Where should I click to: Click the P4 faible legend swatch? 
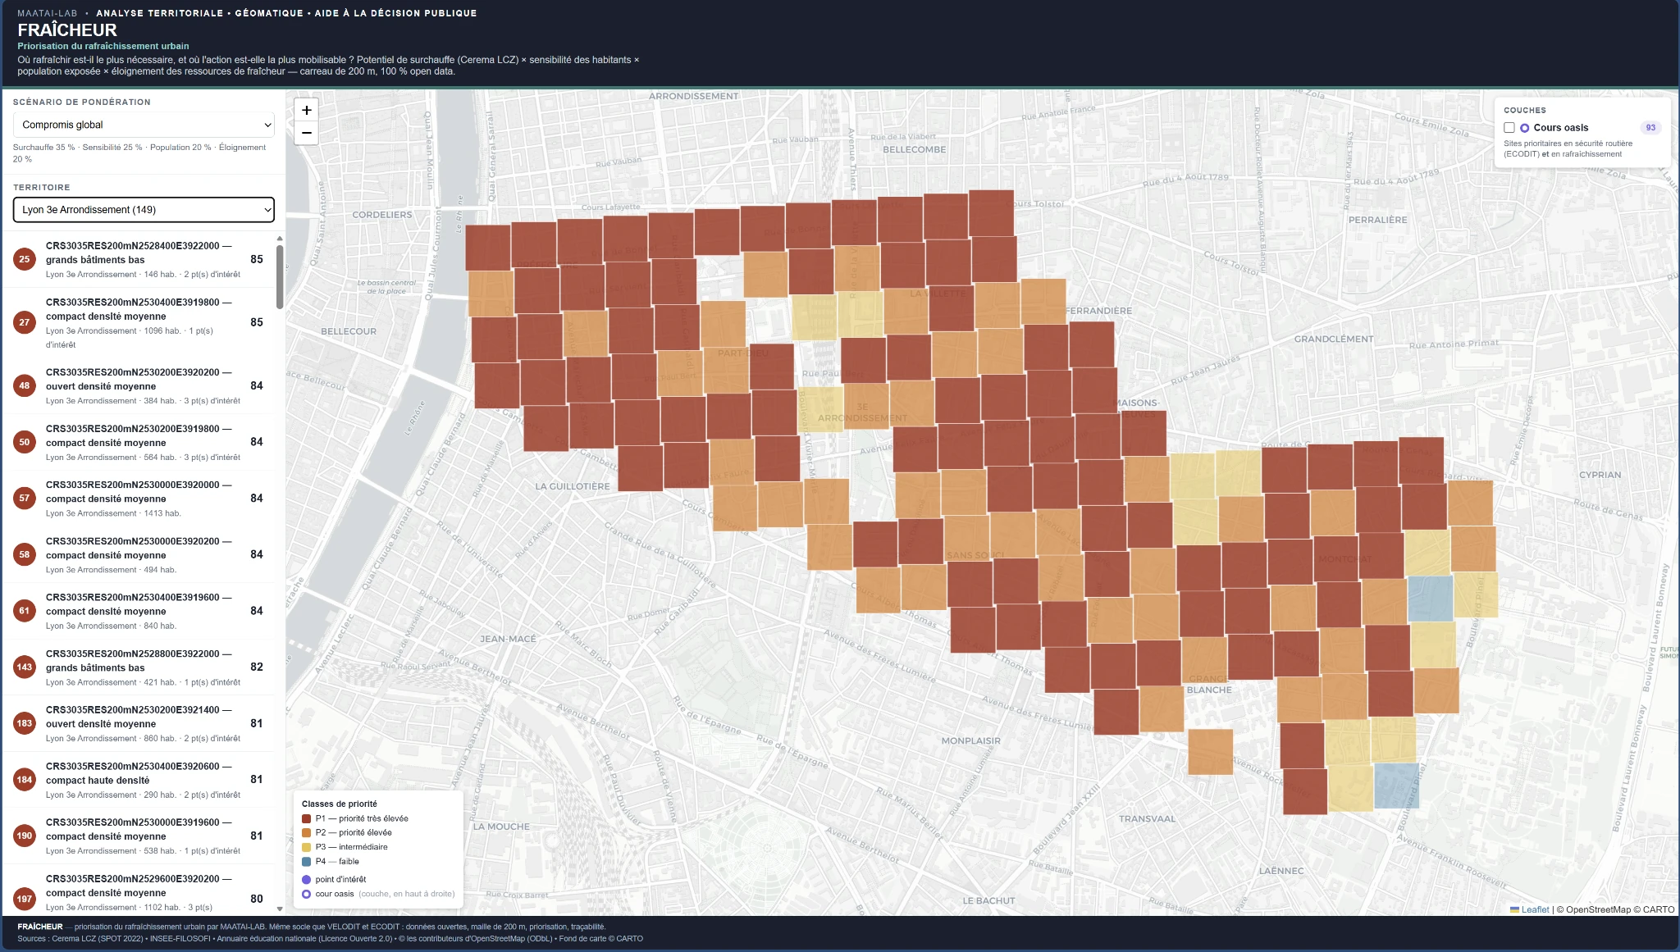pyautogui.click(x=306, y=861)
